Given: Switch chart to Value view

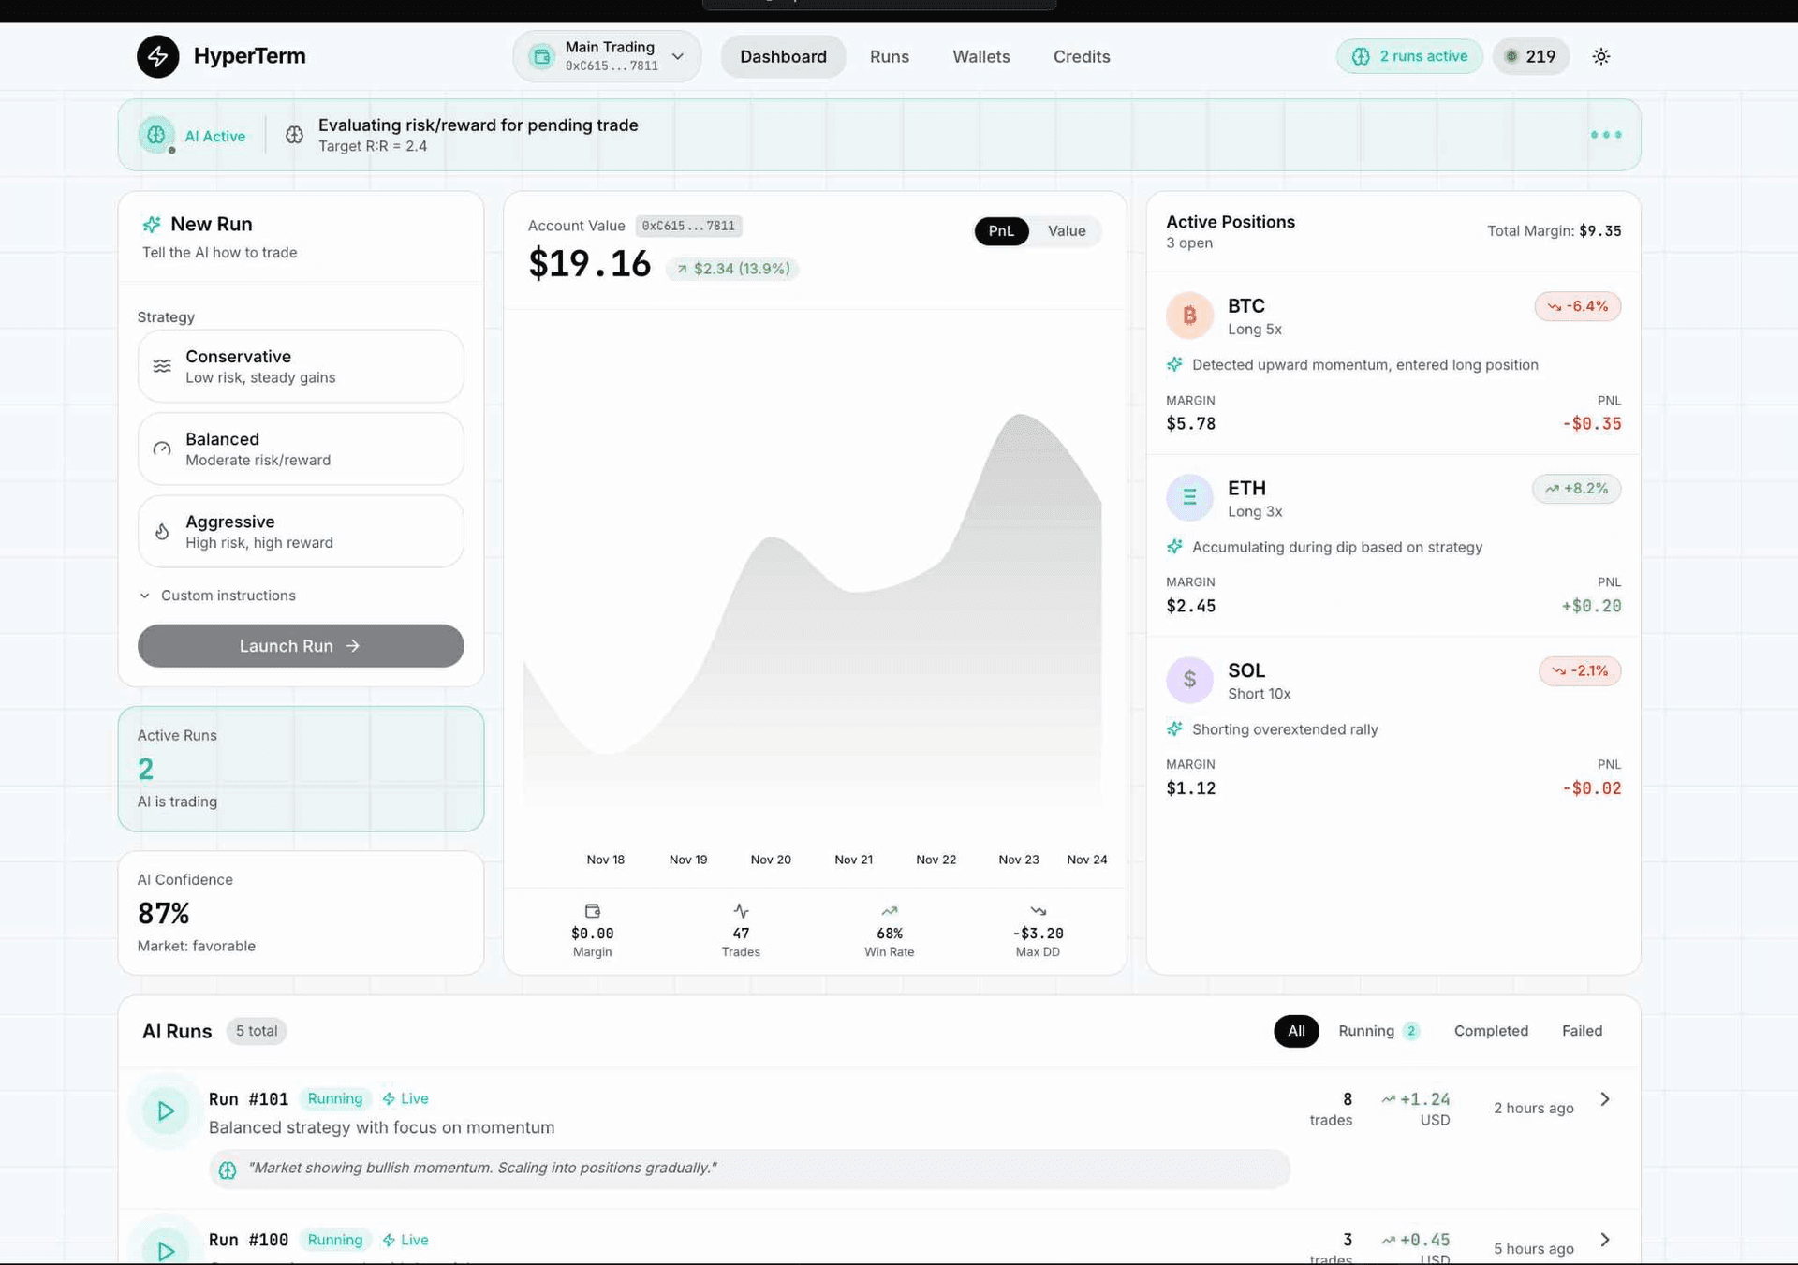Looking at the screenshot, I should (x=1067, y=231).
